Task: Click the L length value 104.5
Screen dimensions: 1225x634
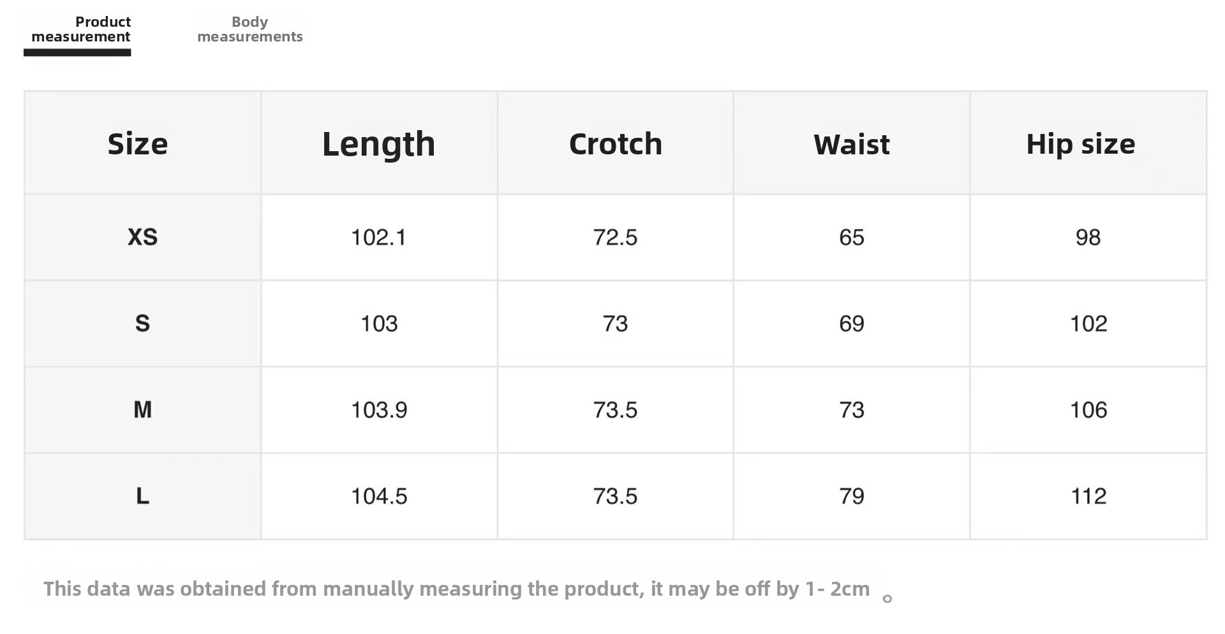Action: (x=378, y=496)
